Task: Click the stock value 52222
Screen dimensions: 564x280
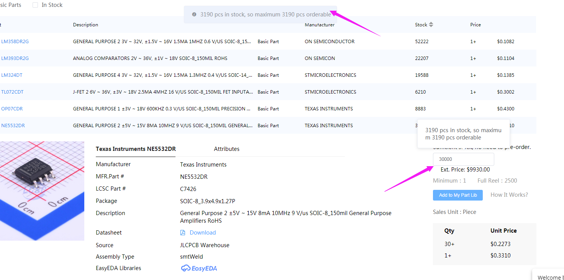Action: pos(421,42)
